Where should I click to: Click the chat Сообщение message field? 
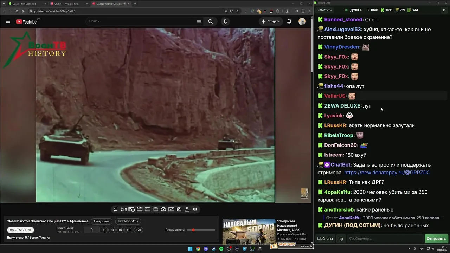pyautogui.click(x=385, y=239)
